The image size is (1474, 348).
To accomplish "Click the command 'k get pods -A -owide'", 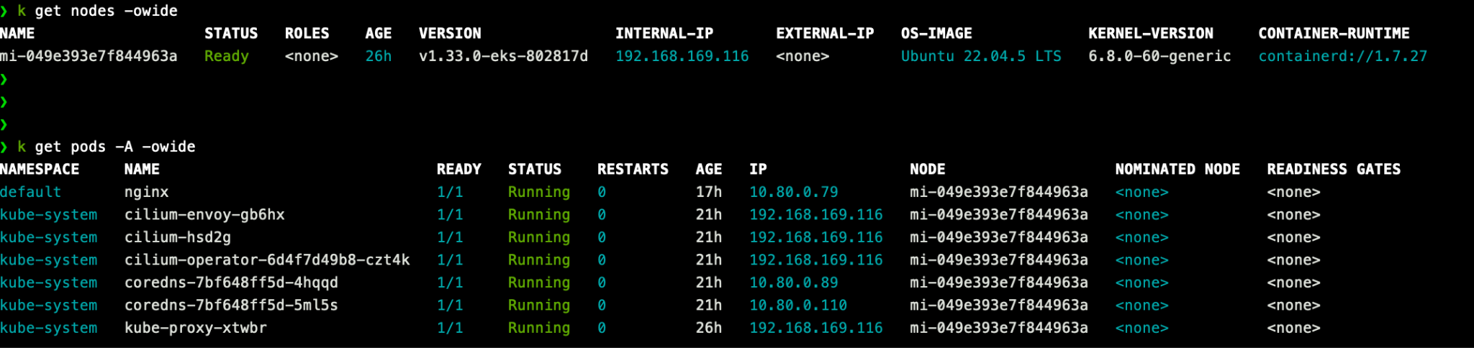I will pyautogui.click(x=107, y=147).
